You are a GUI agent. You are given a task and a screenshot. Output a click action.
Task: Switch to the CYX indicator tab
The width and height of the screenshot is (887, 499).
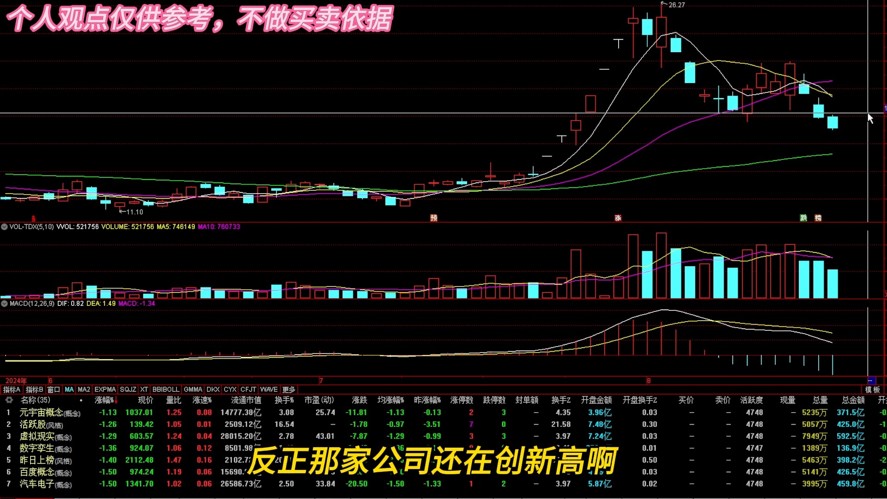coord(230,389)
